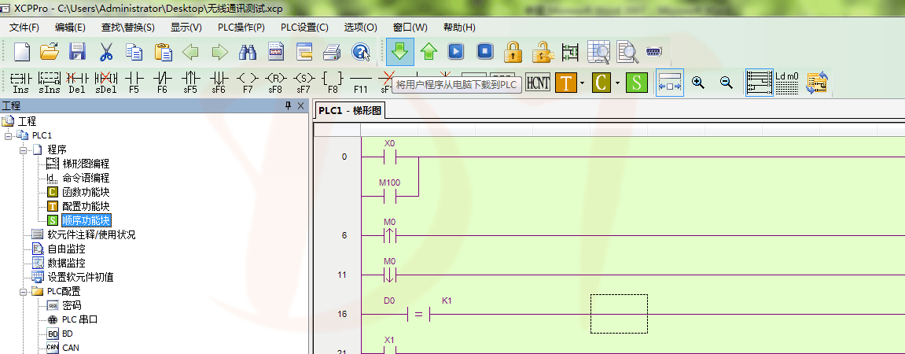
Task: Select 命令语编程 in the project tree
Action: click(86, 178)
